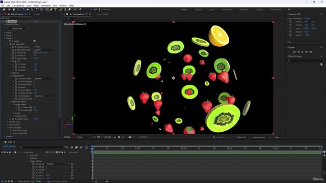Image resolution: width=326 pixels, height=183 pixels.
Task: Toggle stopwatch for 3. Particle Count
Action: click(13, 47)
